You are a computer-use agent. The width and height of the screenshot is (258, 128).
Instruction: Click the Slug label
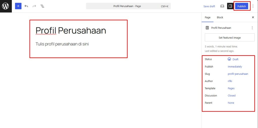207,74
